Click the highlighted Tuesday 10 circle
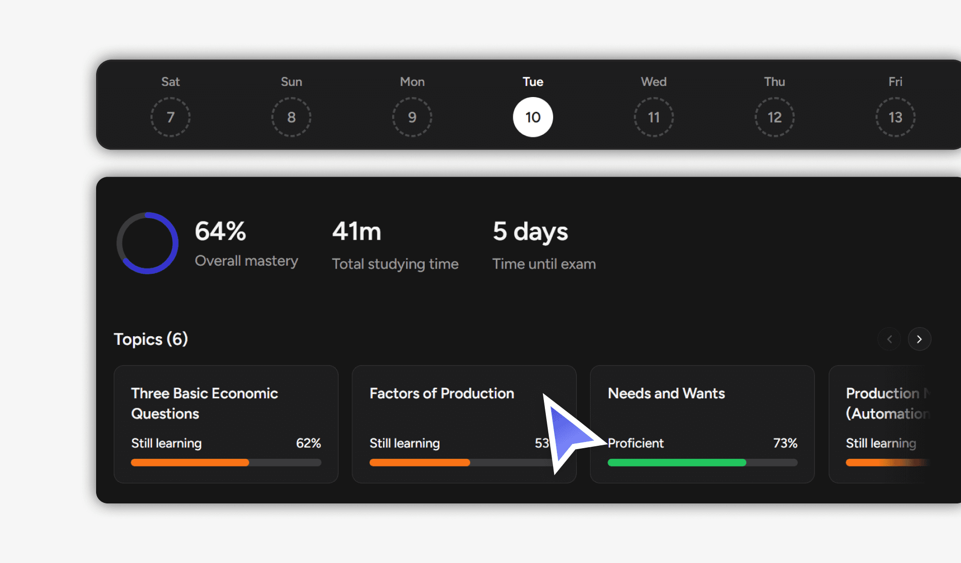 (x=533, y=117)
